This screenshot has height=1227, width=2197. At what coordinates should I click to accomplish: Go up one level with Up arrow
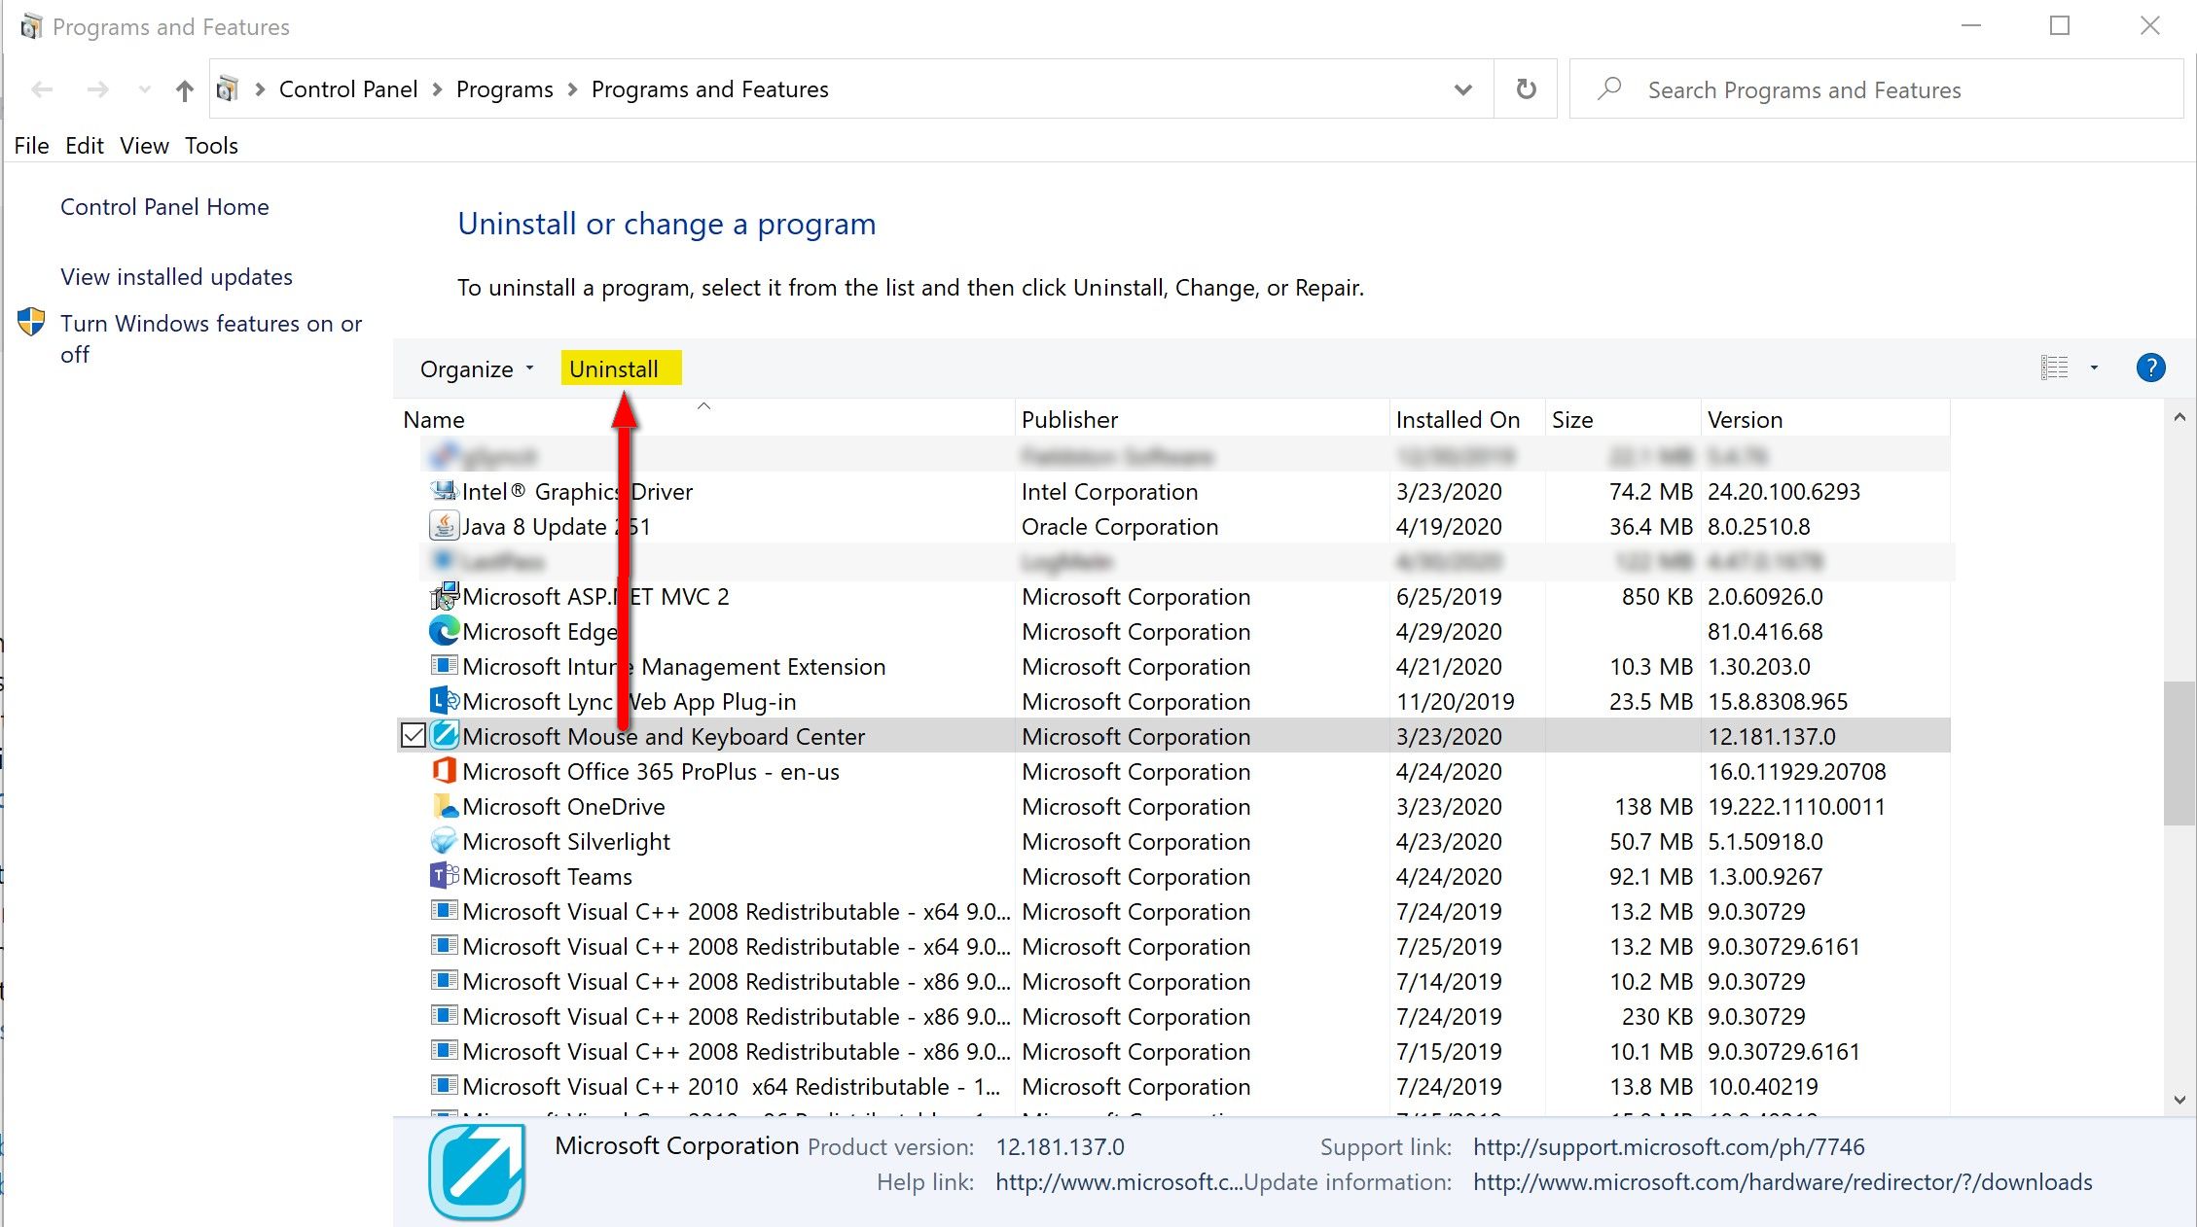point(184,90)
